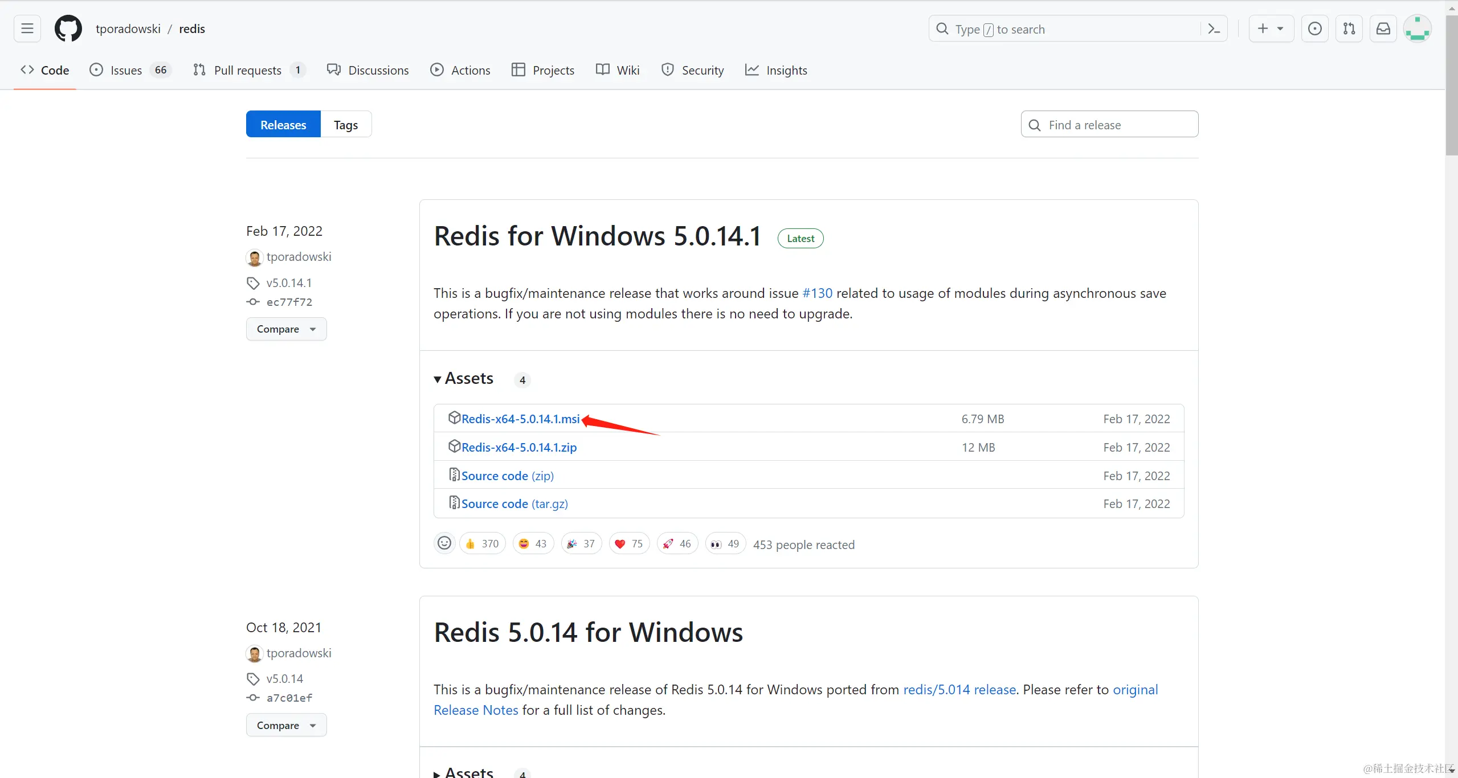Screen dimensions: 1458x778
Task: Switch to the Tags tab
Action: click(x=345, y=125)
